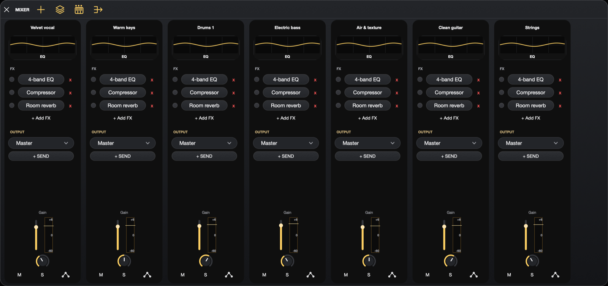Viewport: 608px width, 286px height.
Task: Solo the Velvet vocal channel
Action: (x=42, y=275)
